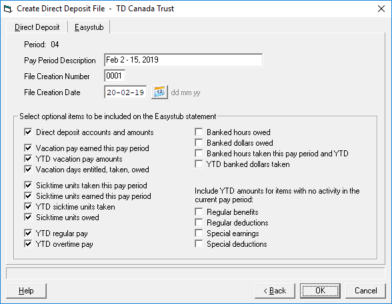Click the 'Period: 04' label
Screen dimensions: 392x304
coord(41,45)
